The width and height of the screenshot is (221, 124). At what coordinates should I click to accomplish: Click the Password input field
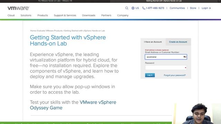pos(166,68)
